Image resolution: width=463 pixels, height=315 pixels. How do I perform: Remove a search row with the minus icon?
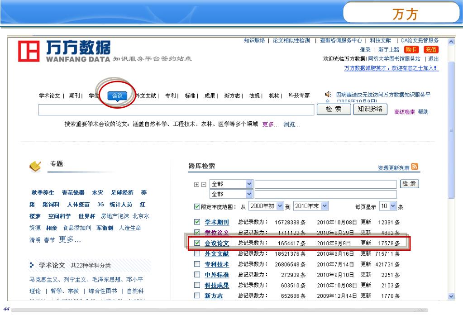pyautogui.click(x=204, y=185)
